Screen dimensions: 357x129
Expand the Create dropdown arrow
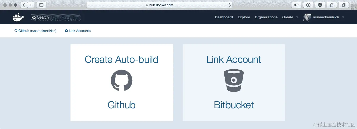[x=297, y=17]
